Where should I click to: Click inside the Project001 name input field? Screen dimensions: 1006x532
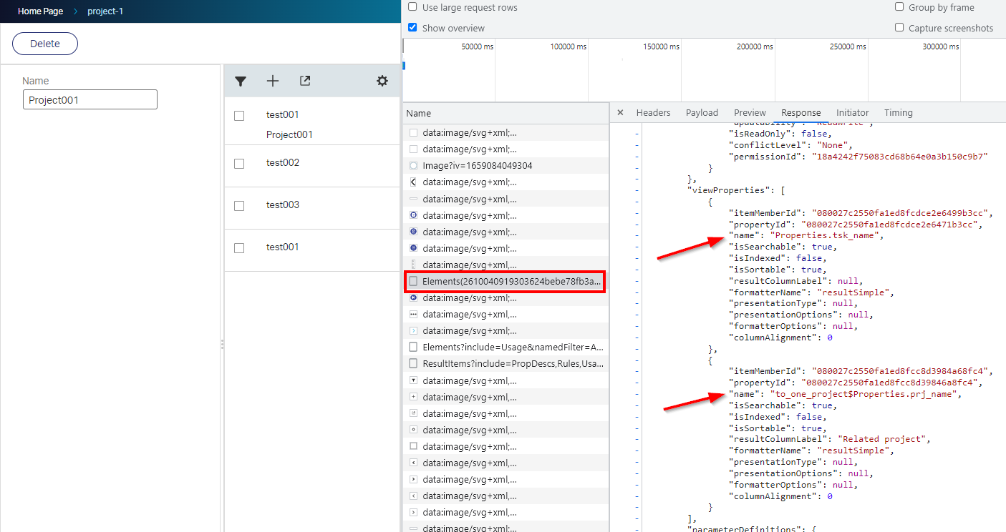[90, 99]
